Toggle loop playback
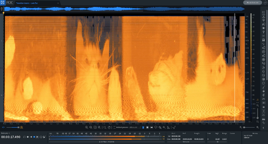268x144 pixels. (41, 137)
